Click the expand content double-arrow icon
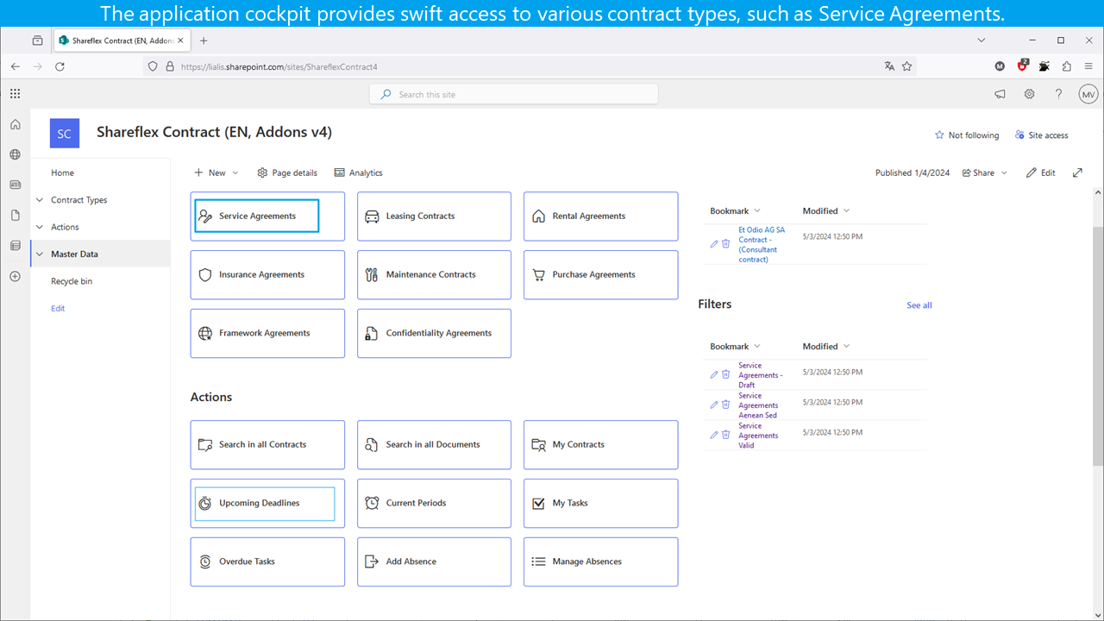Viewport: 1104px width, 621px height. [1077, 172]
